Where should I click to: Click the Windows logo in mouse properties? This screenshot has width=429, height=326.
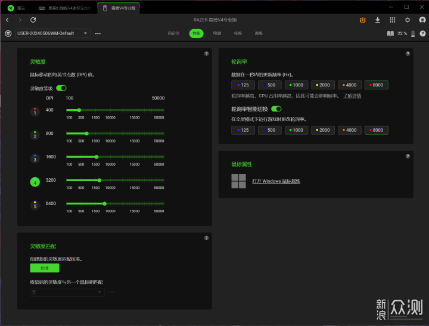click(238, 181)
